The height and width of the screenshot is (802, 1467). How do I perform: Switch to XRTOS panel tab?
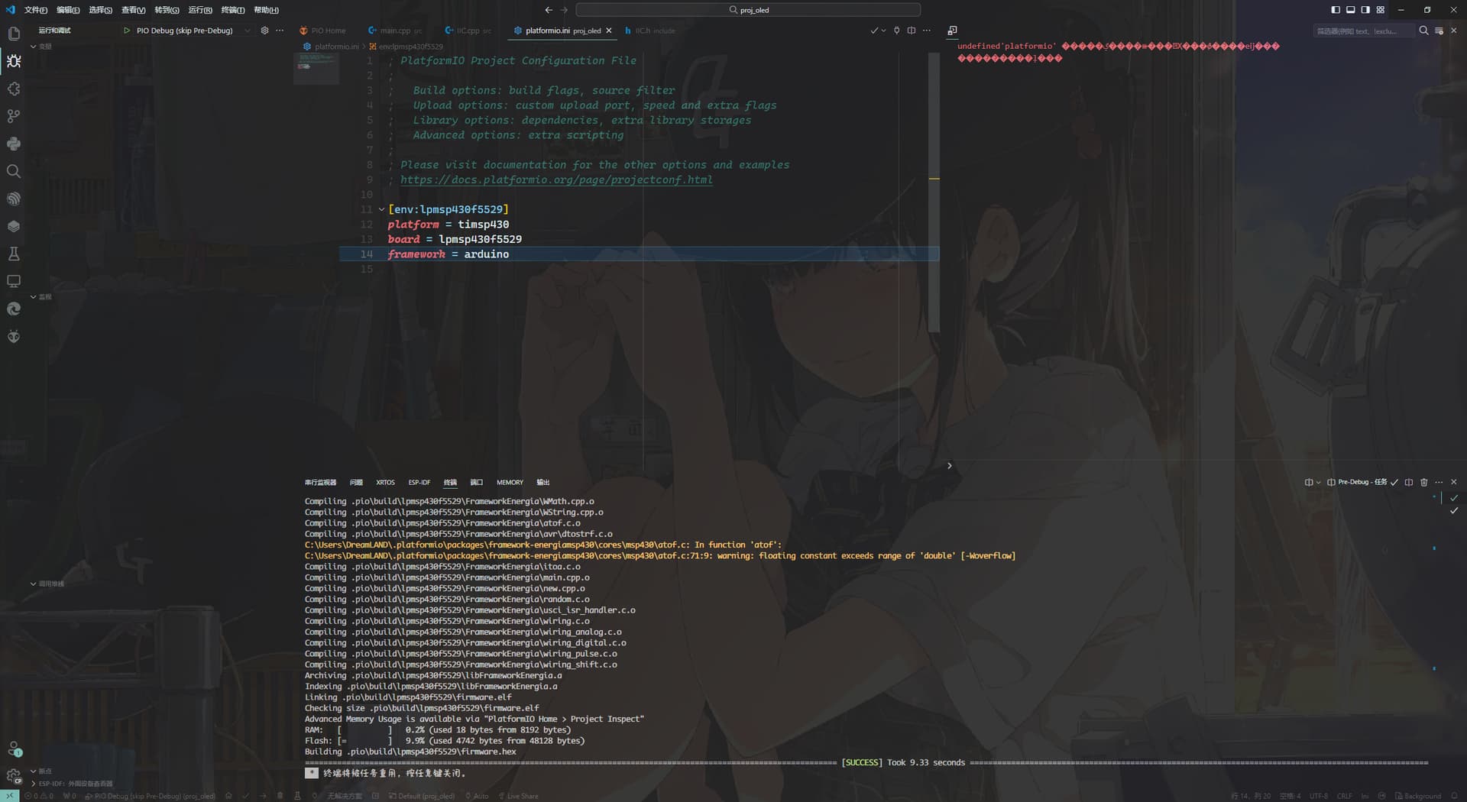tap(385, 482)
